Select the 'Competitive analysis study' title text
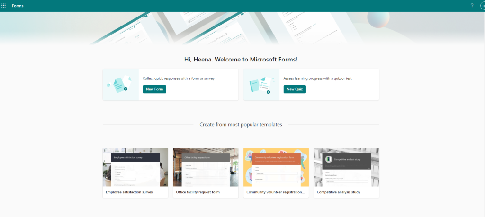The height and width of the screenshot is (217, 485). 338,192
